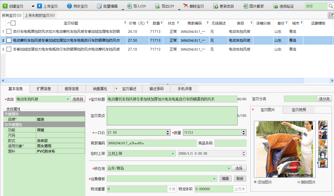334x196 pixels.
Task: Click the 上传宝贝 upload icon
Action: pyautogui.click(x=39, y=6)
